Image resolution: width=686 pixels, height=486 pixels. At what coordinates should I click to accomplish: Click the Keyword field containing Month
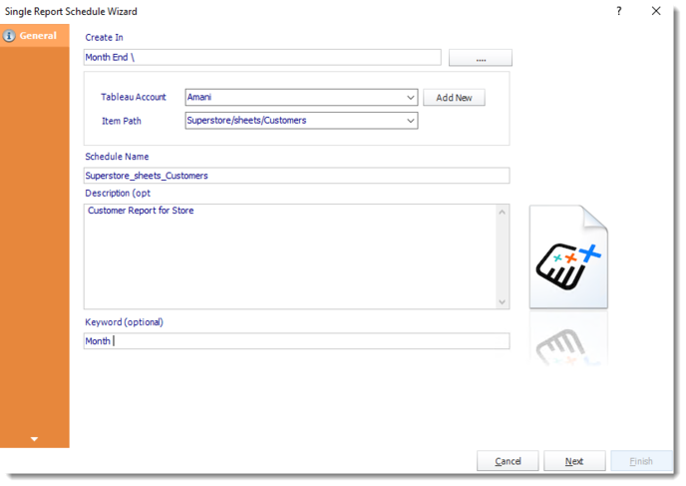pyautogui.click(x=296, y=341)
